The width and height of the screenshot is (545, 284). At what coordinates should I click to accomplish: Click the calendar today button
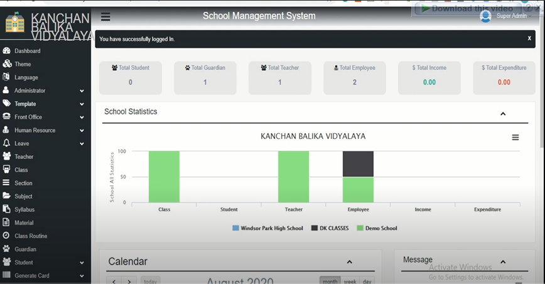pyautogui.click(x=150, y=281)
